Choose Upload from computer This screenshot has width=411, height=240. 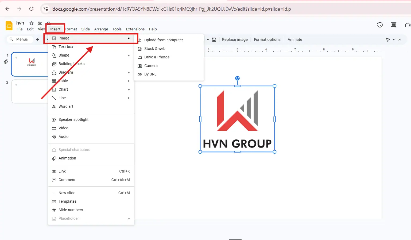169,40
